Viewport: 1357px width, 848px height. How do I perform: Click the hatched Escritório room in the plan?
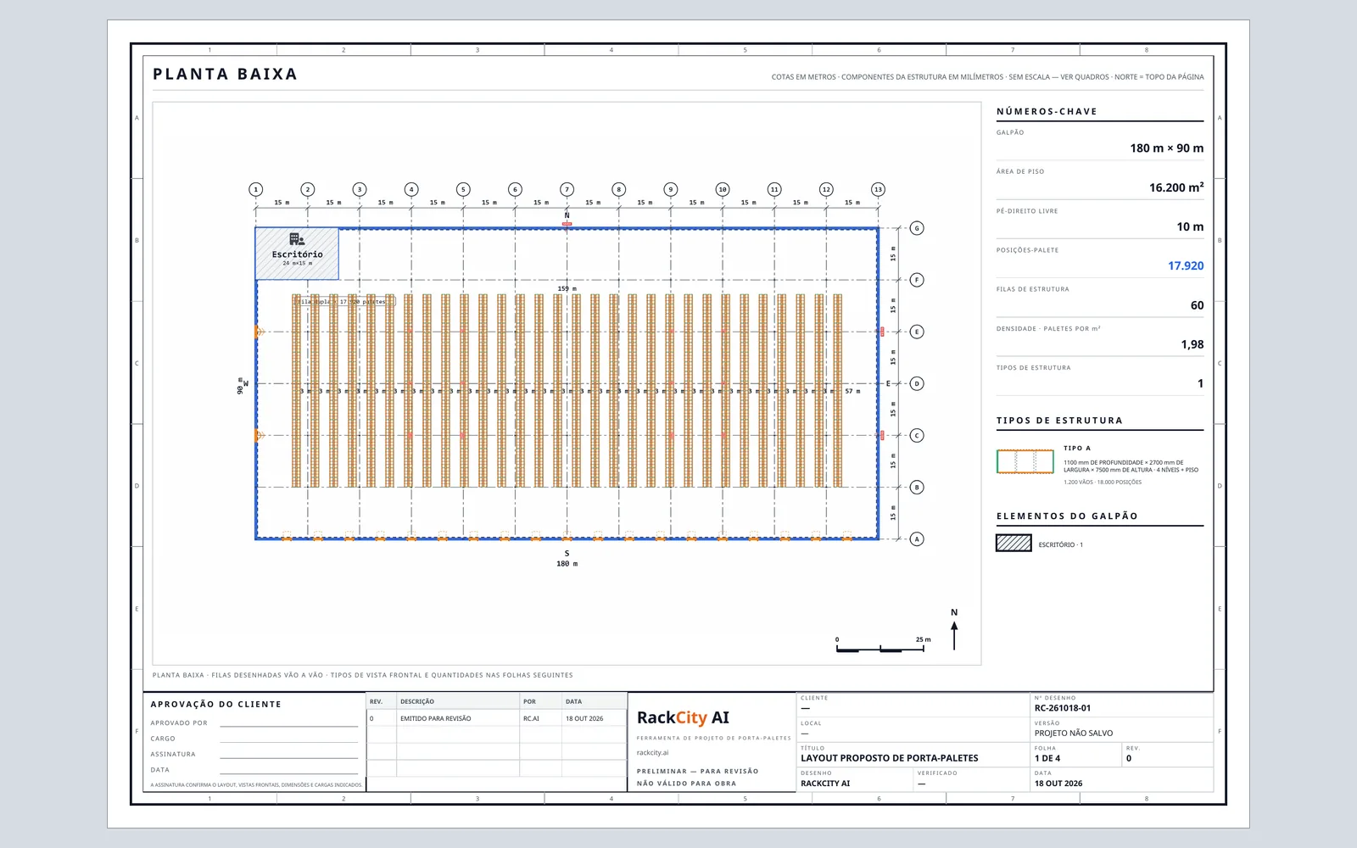tap(297, 254)
